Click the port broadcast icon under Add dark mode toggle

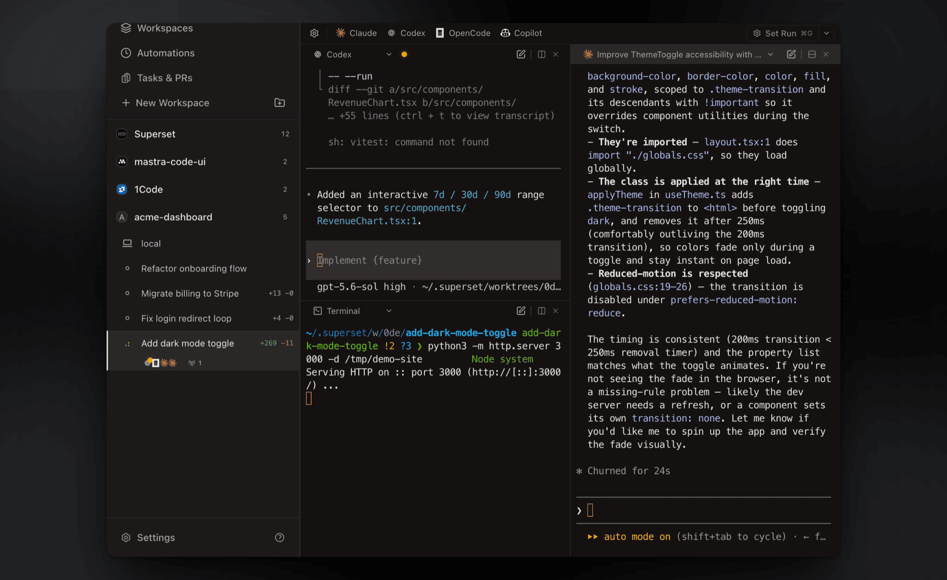192,363
